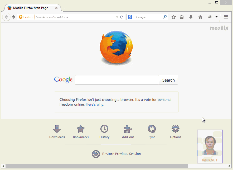This screenshot has height=170, width=233.
Task: Click the Firefox identity icon
Action: coord(26,17)
